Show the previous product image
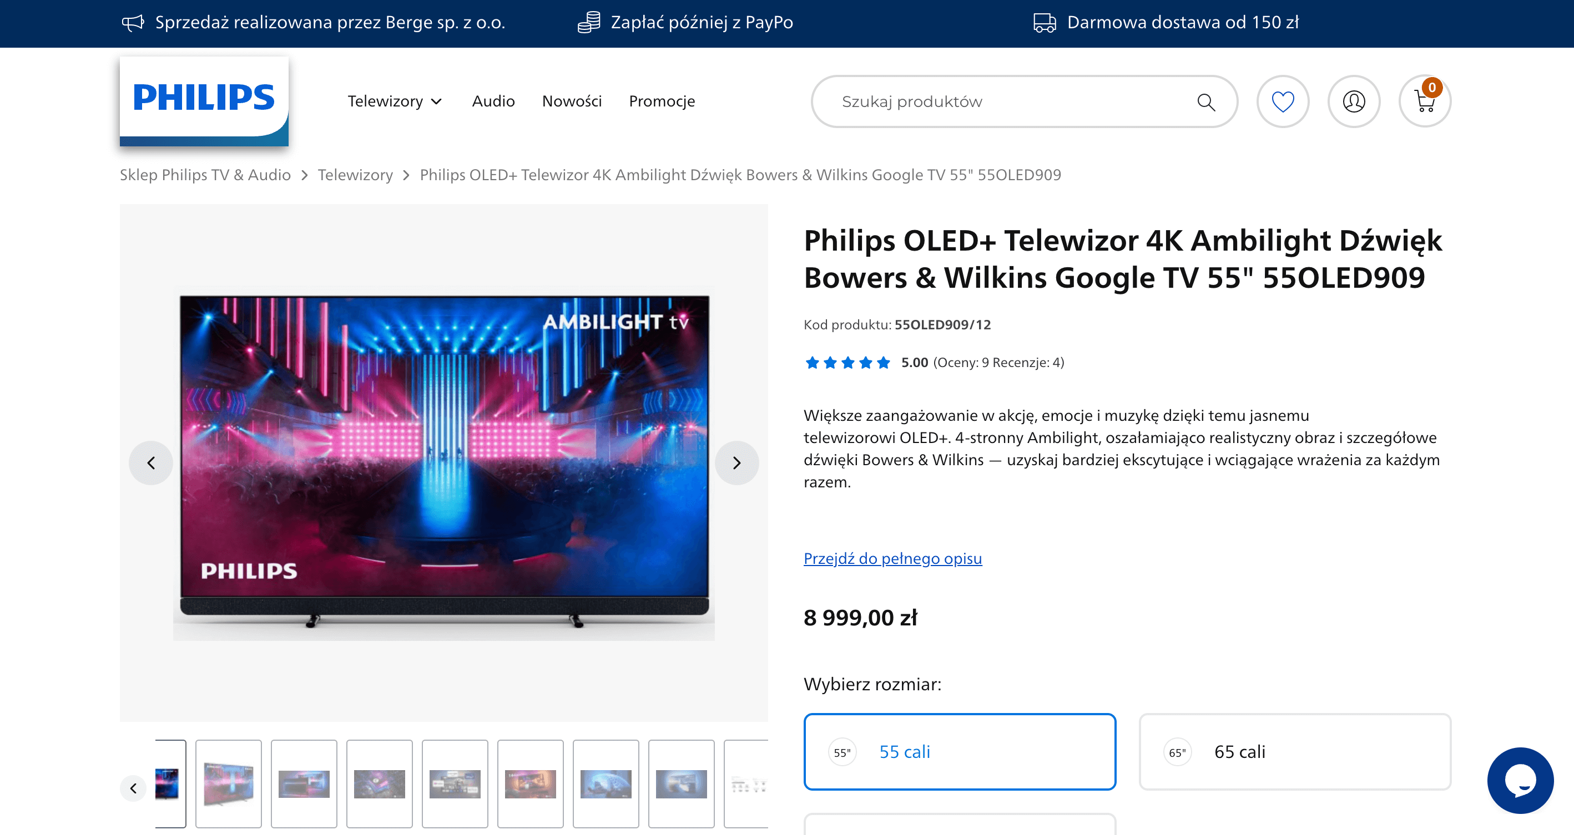Image resolution: width=1574 pixels, height=835 pixels. click(x=151, y=462)
